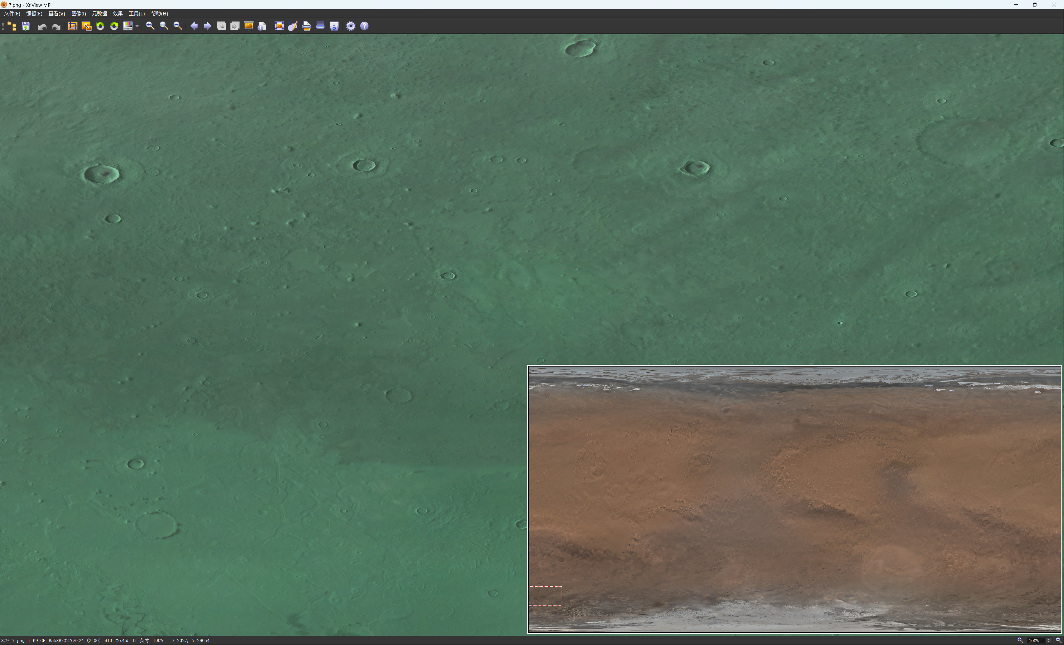Set zoom to 1:1 actual size

pyautogui.click(x=164, y=26)
